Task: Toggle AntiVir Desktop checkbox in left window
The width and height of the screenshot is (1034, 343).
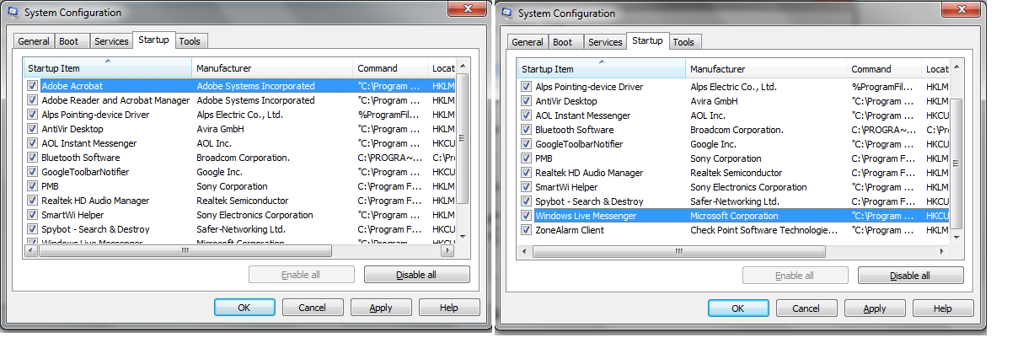Action: (33, 129)
